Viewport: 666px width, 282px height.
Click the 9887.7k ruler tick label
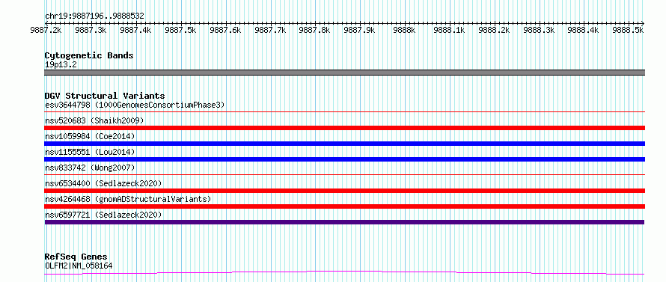click(270, 30)
